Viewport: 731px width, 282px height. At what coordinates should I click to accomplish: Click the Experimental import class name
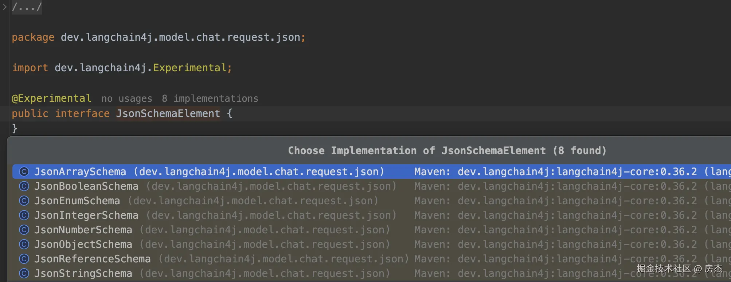[x=189, y=68]
